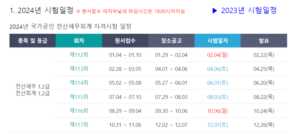Click the heading 1. 2024년 시험일정

tap(41, 10)
